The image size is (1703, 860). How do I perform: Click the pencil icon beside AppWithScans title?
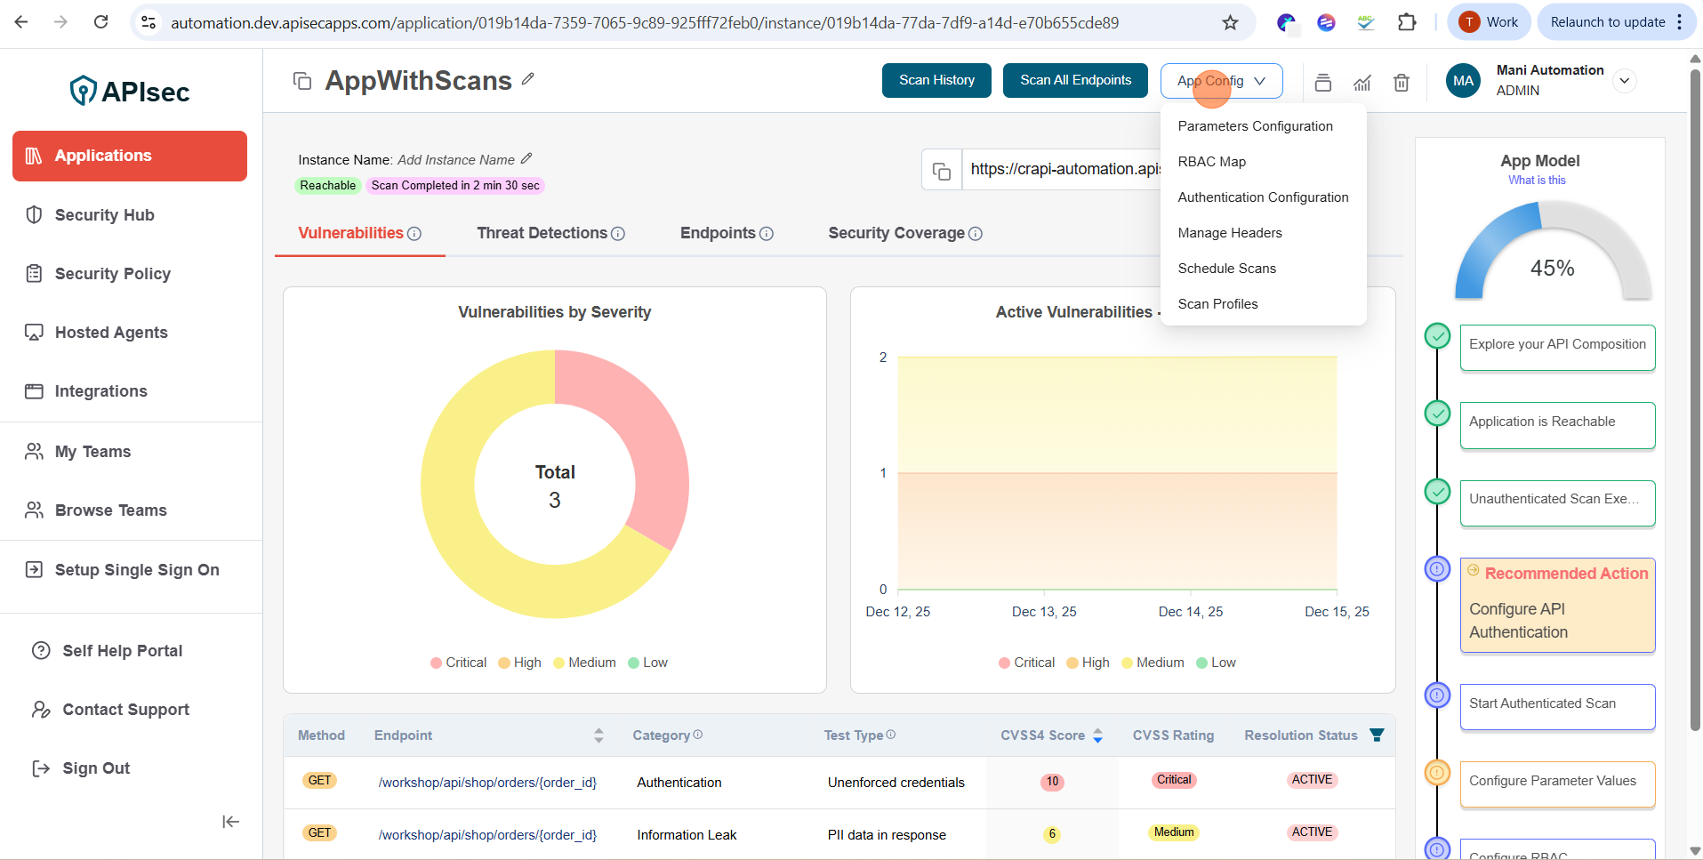click(x=527, y=79)
